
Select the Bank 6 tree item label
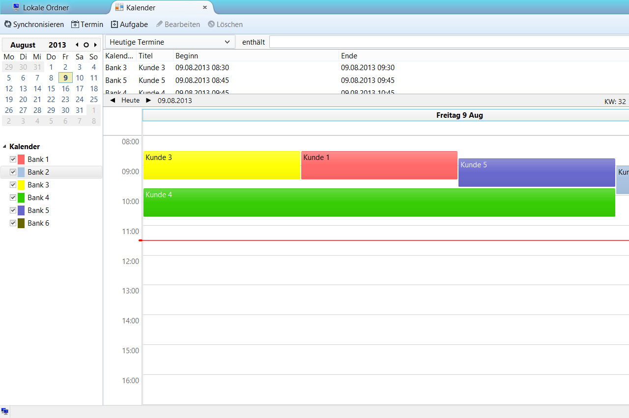(x=38, y=223)
